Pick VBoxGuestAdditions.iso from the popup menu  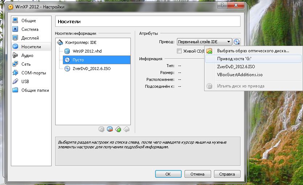[239, 75]
